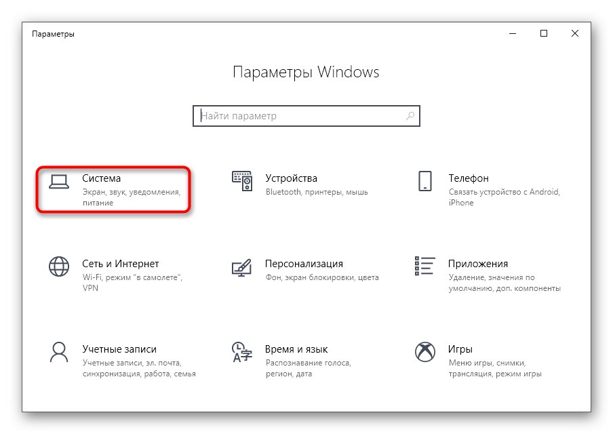The height and width of the screenshot is (434, 613).
Task: Go to Устройства settings text
Action: 292,178
